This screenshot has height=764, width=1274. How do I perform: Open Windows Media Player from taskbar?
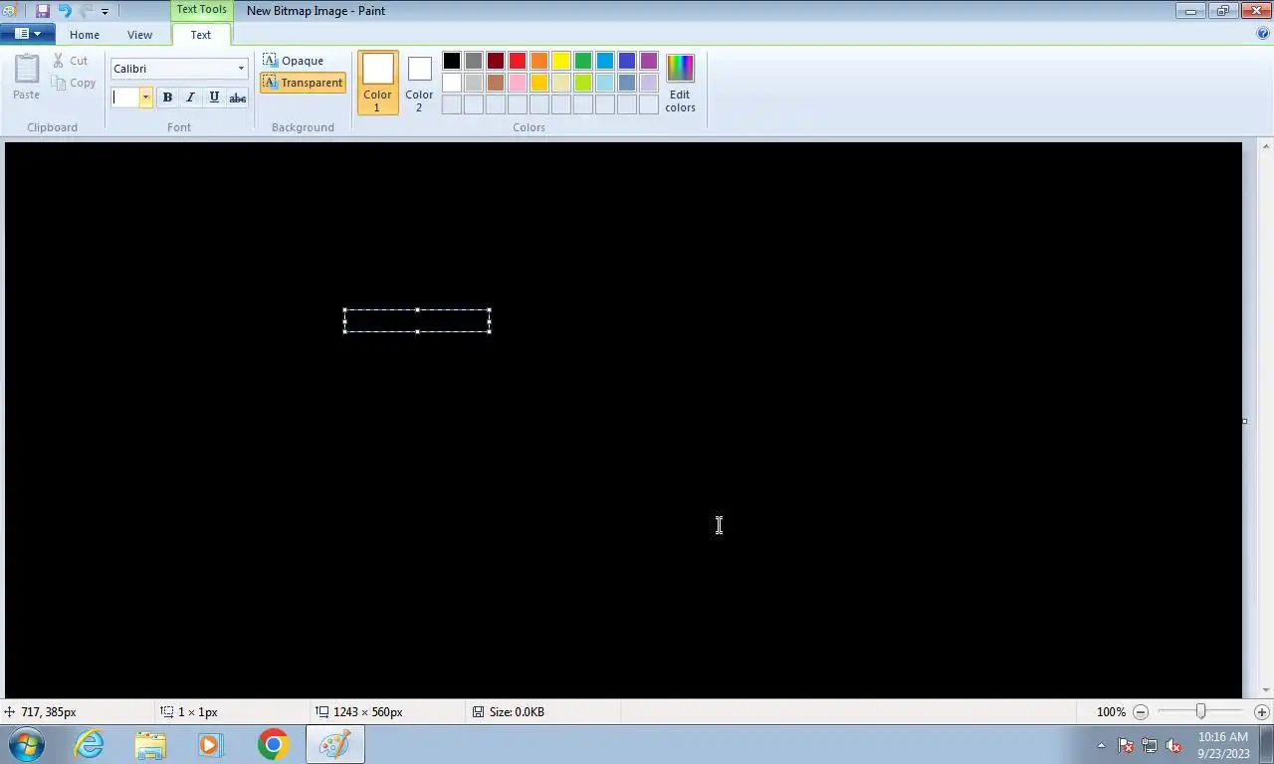pyautogui.click(x=211, y=744)
